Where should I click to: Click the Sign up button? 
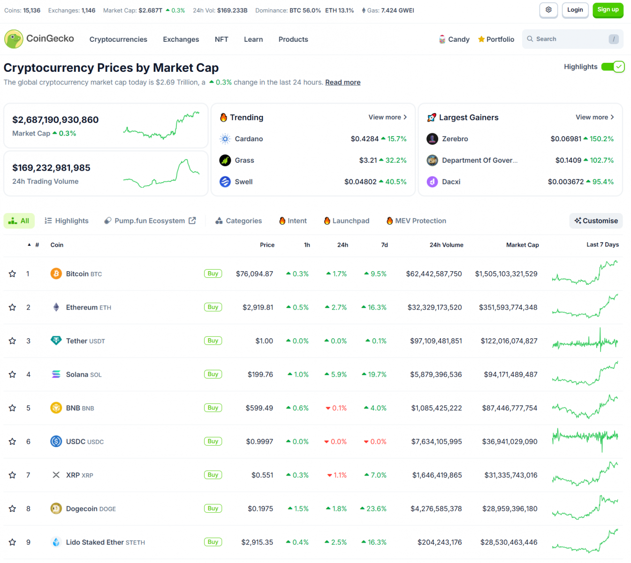pos(608,10)
